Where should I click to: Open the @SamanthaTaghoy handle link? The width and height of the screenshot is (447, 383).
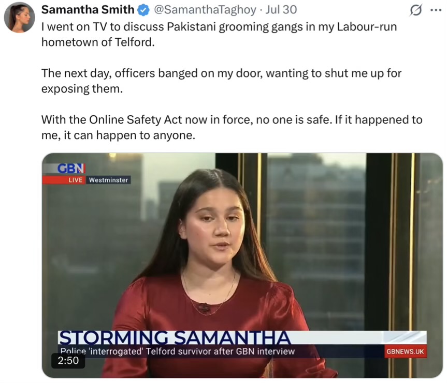(x=205, y=10)
